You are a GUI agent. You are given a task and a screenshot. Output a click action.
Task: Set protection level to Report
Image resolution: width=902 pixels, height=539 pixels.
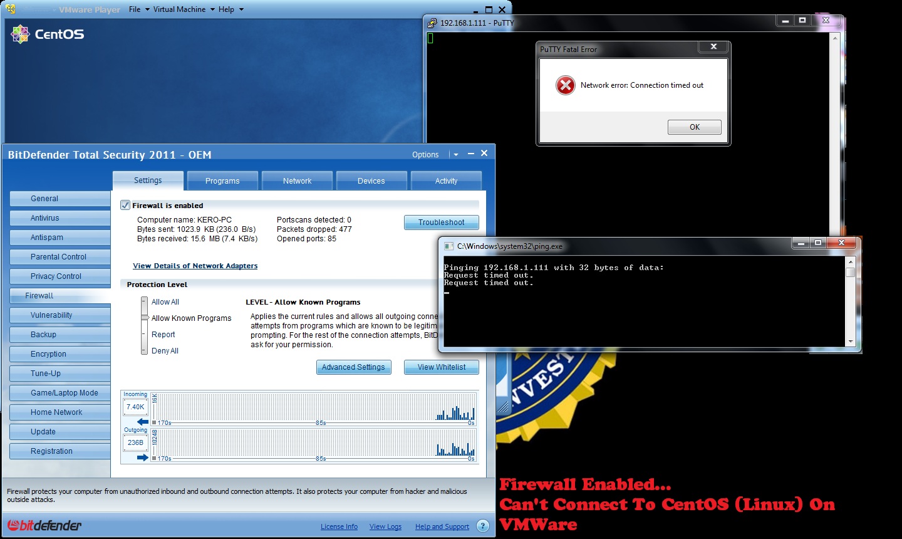click(x=163, y=335)
